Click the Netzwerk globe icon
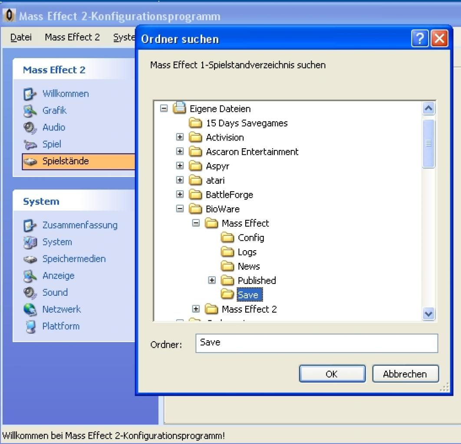The height and width of the screenshot is (444, 461). 30,310
